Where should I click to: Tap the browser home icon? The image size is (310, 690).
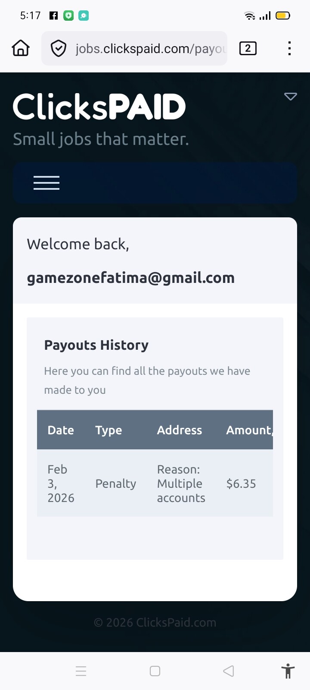[x=21, y=48]
